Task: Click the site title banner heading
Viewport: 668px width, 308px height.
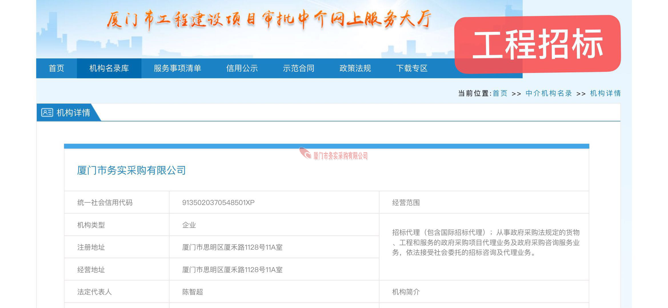Action: coord(269,20)
